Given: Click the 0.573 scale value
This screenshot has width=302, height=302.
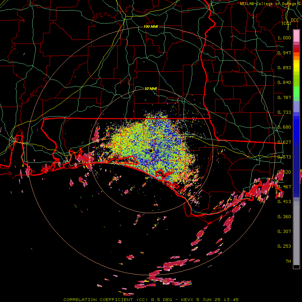Looking at the screenshot, I should click(284, 157).
